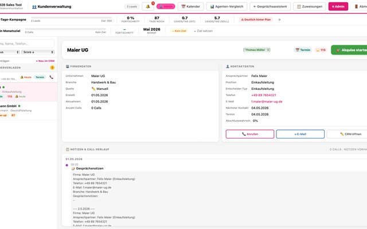367x229 pixels.
Task: Click the Kundenverwaltung people icon
Action: click(34, 7)
